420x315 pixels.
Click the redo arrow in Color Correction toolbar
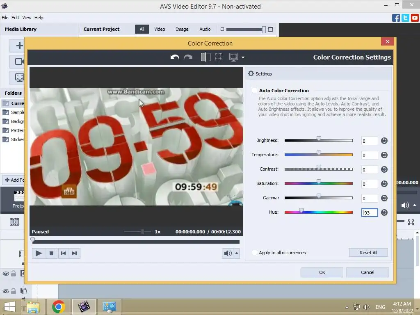pyautogui.click(x=188, y=57)
